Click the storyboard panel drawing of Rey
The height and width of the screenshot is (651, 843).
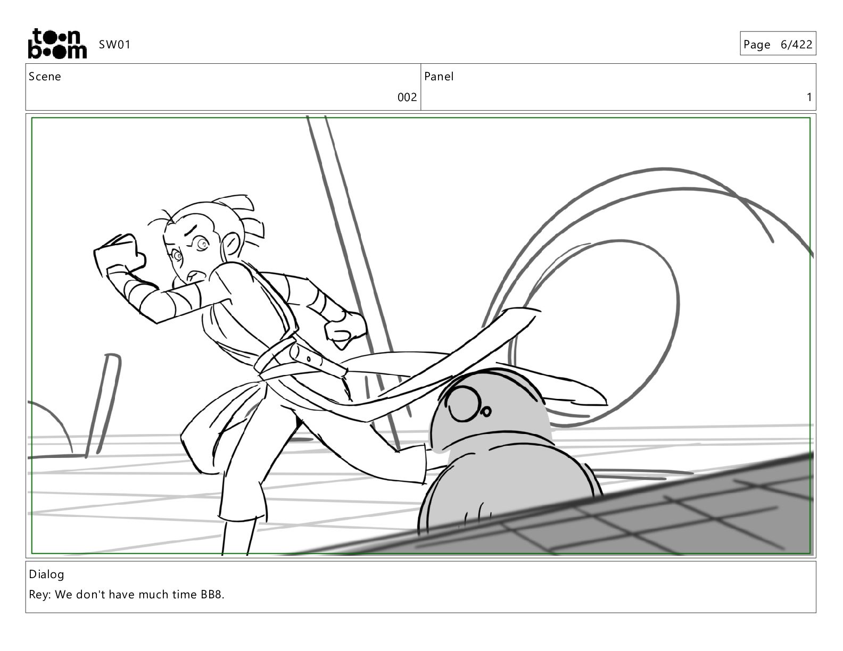(x=421, y=336)
